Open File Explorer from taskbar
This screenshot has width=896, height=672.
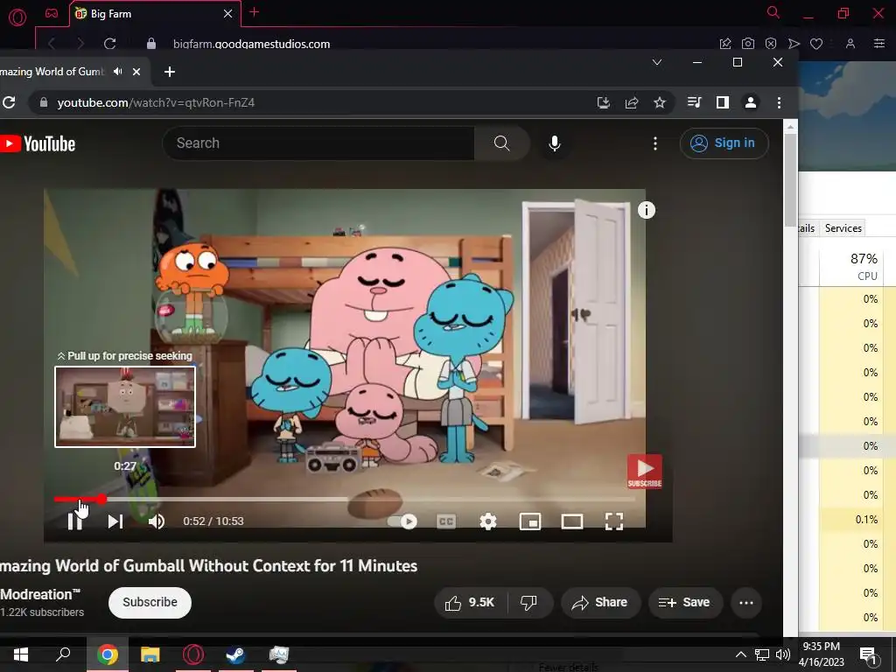point(150,654)
